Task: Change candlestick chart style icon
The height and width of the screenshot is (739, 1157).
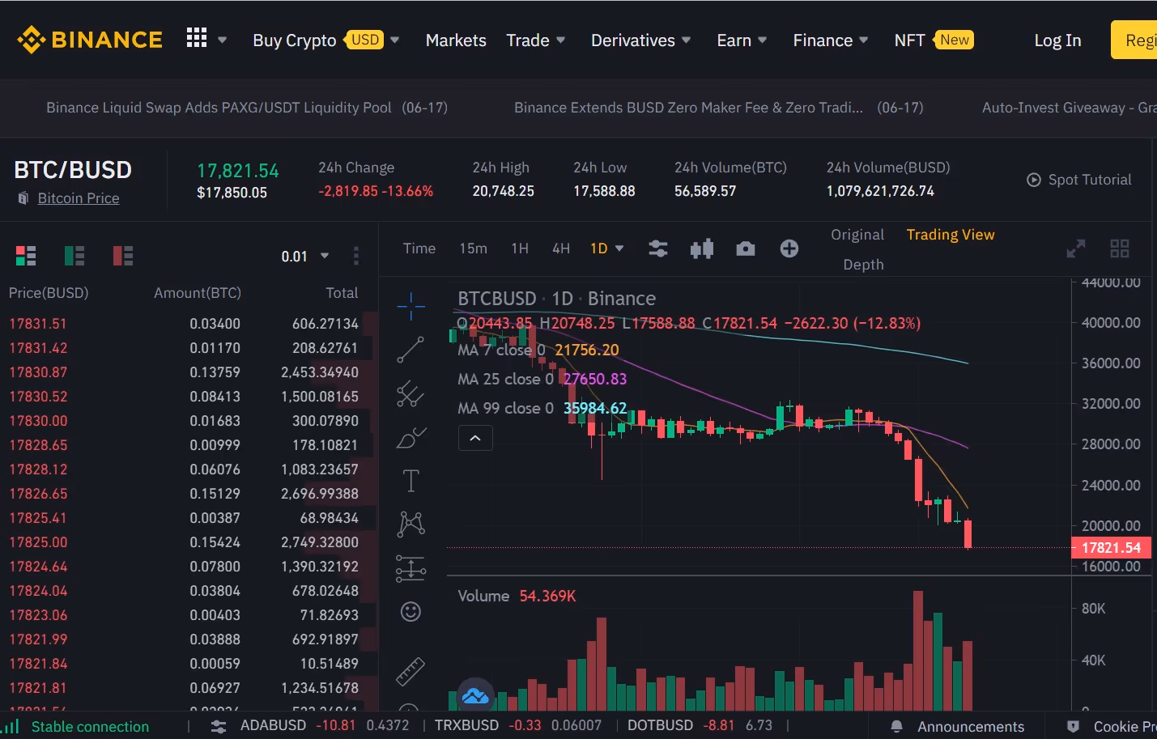Action: tap(702, 248)
